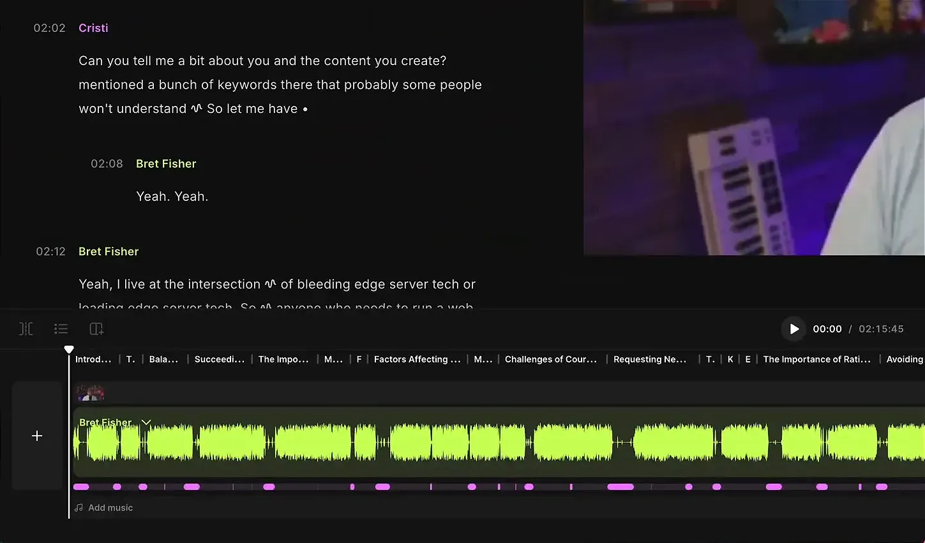The width and height of the screenshot is (925, 543).
Task: Select the speaker label Cristi
Action: coord(93,27)
